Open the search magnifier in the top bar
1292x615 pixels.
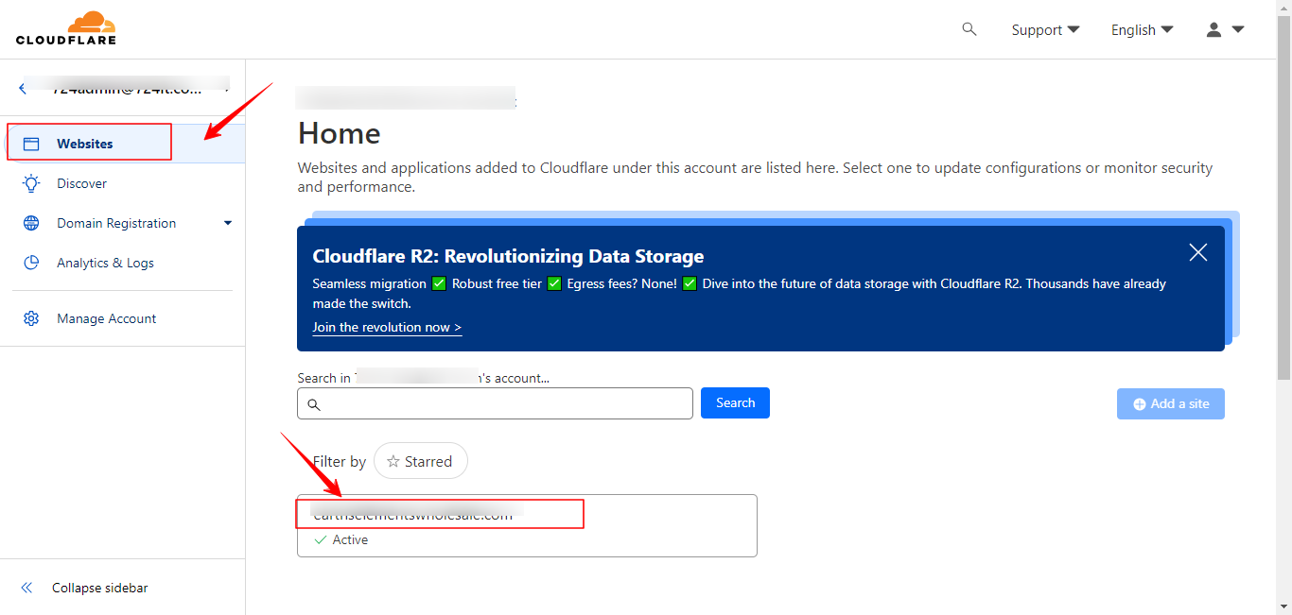coord(969,28)
